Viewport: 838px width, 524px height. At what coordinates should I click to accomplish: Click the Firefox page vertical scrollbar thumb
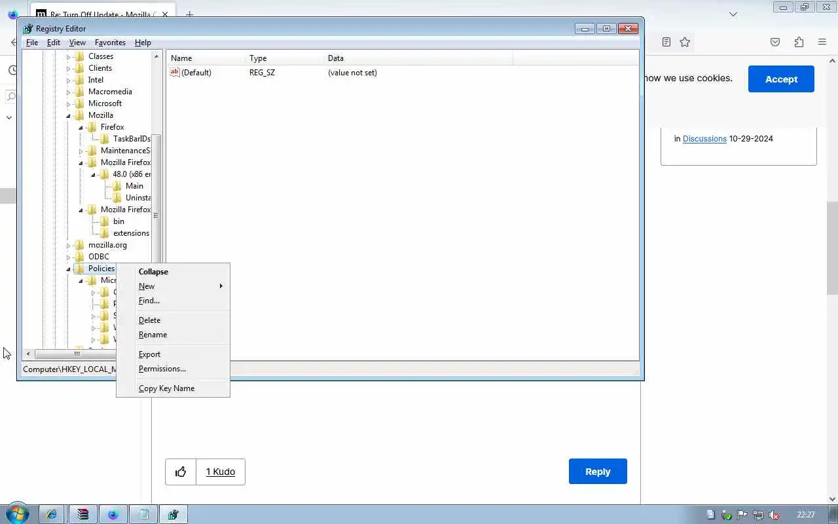click(832, 248)
